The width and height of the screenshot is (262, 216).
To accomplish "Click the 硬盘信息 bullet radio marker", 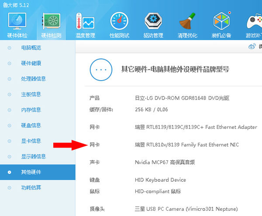I will (x=9, y=125).
